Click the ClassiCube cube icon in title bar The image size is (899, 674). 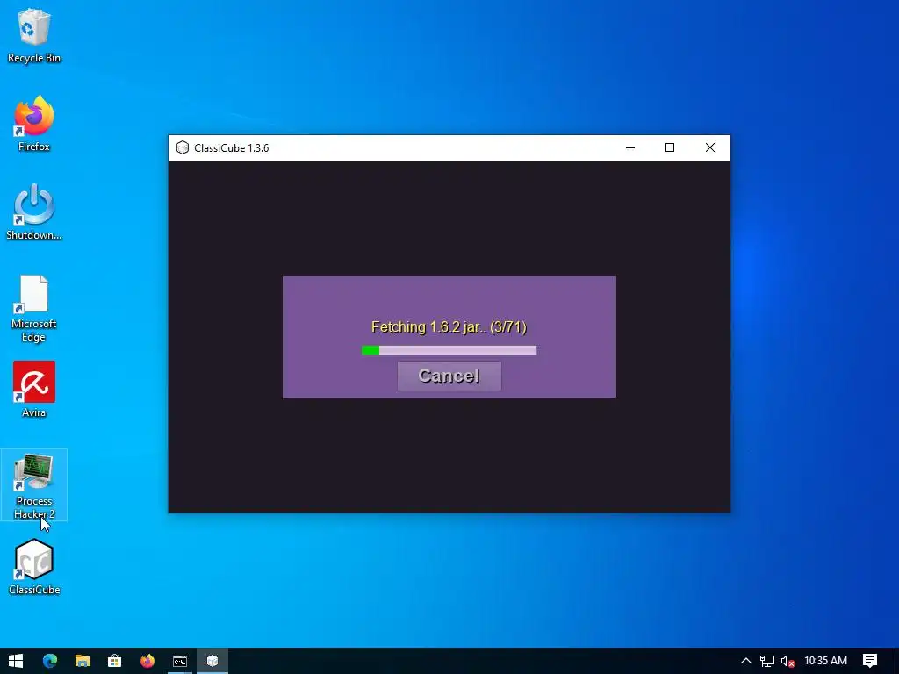click(183, 147)
